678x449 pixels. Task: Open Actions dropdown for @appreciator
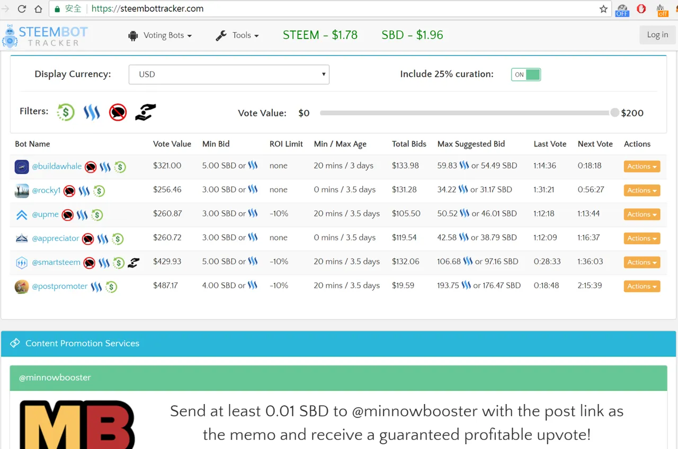(x=642, y=239)
